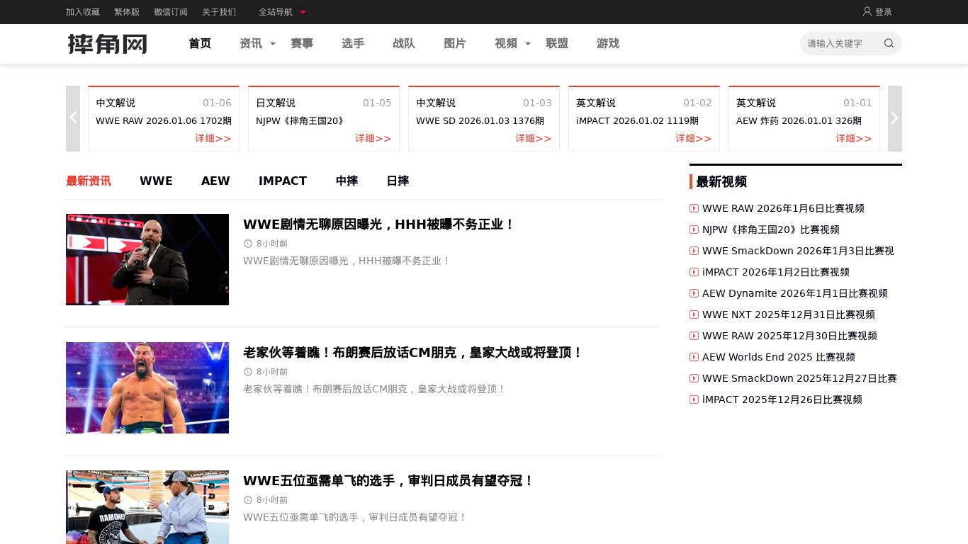Expand the 资讯 navigation dropdown
The width and height of the screenshot is (968, 544).
click(x=272, y=44)
